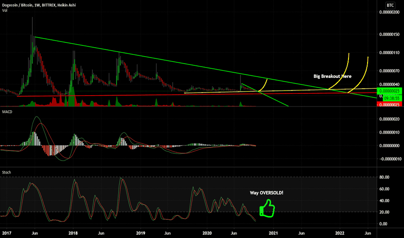Click the 0.00000150 price axis label
The width and height of the screenshot is (404, 238).
(x=389, y=35)
